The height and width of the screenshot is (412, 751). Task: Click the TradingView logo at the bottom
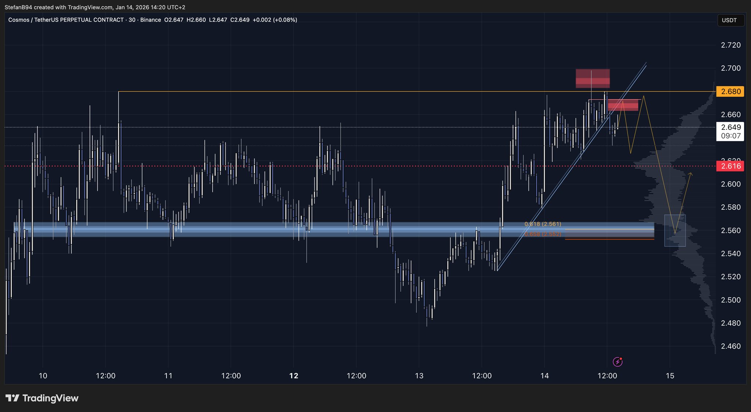(42, 398)
